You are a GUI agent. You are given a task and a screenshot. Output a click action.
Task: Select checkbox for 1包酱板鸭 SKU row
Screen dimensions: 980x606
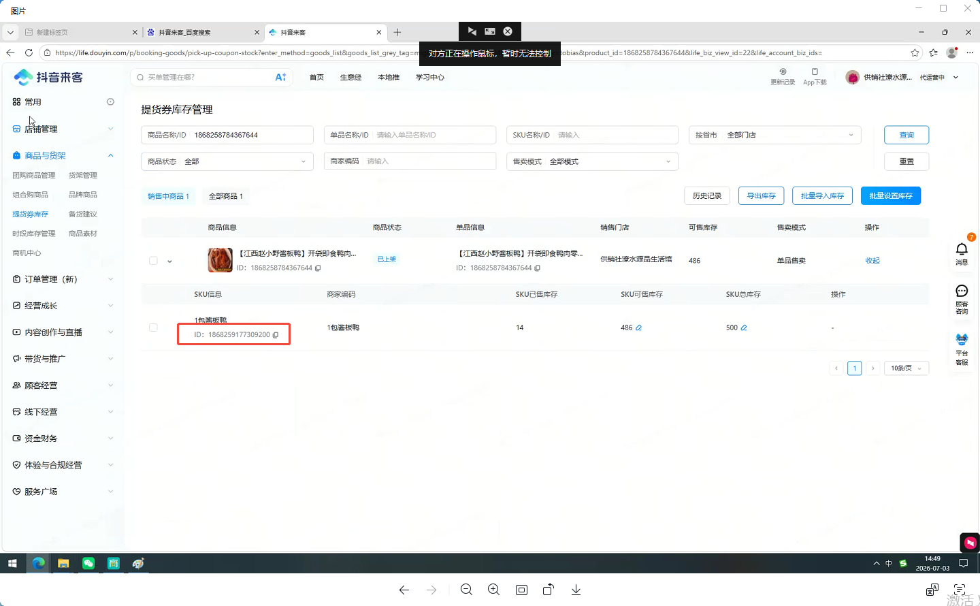[153, 328]
